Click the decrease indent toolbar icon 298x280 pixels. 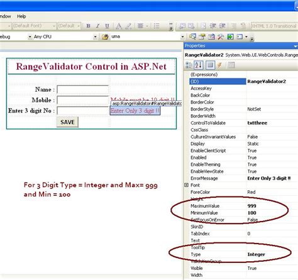[213, 26]
